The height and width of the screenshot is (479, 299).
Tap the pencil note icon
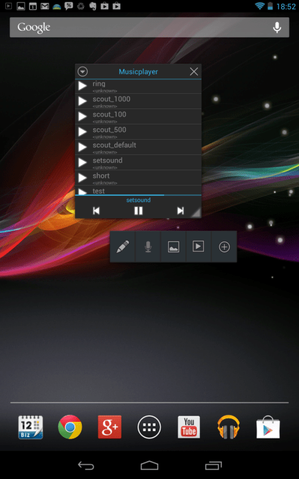pyautogui.click(x=123, y=247)
